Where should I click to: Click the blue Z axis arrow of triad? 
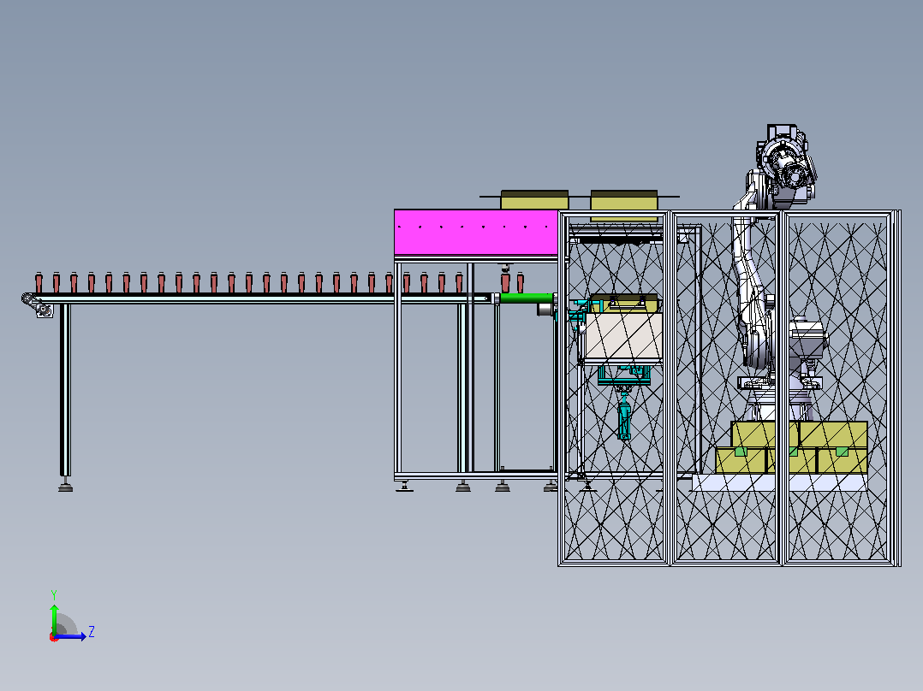click(x=72, y=635)
